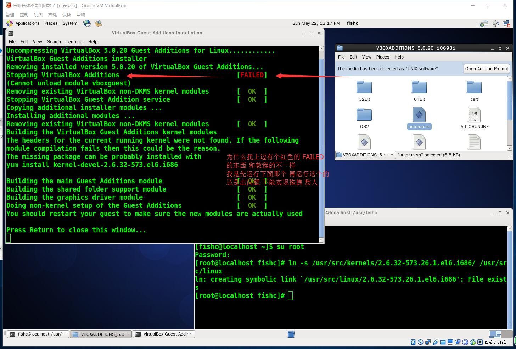This screenshot has height=349, width=516.
Task: Click the VirtualBox shared folders indicator
Action: (x=443, y=342)
